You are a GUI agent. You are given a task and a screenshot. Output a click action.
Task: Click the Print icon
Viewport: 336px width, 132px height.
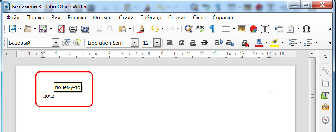[x=73, y=29]
